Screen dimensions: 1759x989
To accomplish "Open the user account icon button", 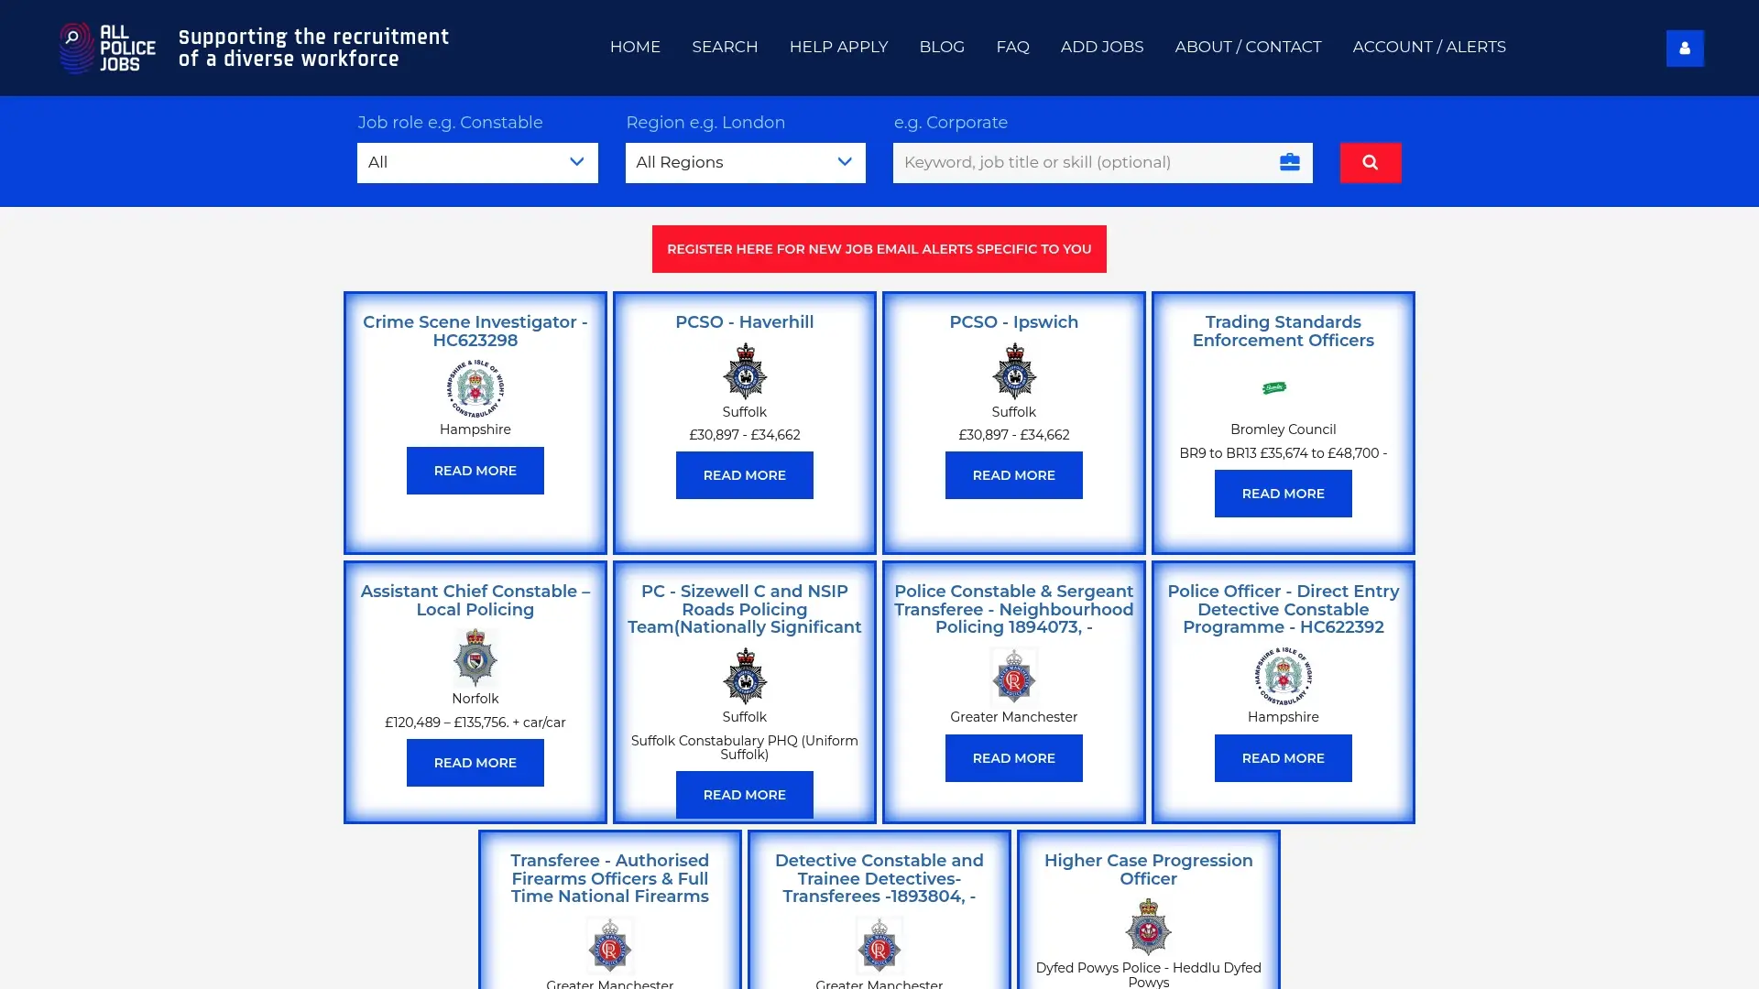I will tap(1685, 48).
